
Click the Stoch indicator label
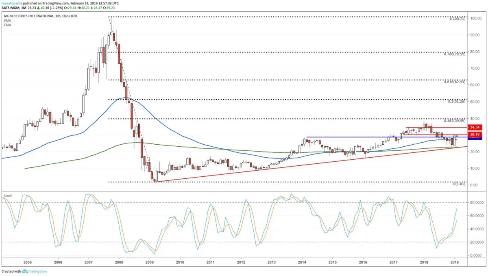pos(8,196)
